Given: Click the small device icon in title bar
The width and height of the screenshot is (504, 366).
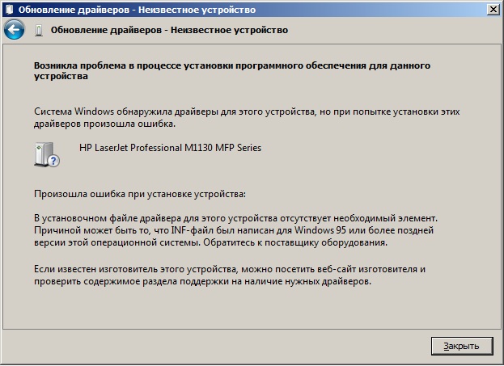Looking at the screenshot, I should [10, 10].
